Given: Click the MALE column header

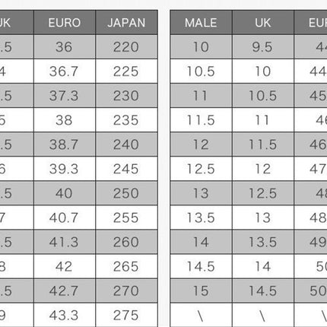Looking at the screenshot, I should tap(201, 23).
